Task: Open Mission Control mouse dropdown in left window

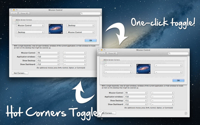Action: click(x=74, y=53)
